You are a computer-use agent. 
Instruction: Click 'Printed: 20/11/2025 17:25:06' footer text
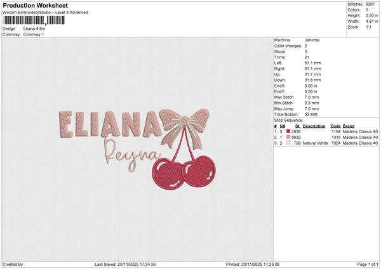click(253, 265)
